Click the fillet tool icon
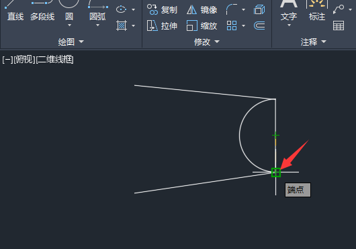356x249 pixels. click(231, 9)
